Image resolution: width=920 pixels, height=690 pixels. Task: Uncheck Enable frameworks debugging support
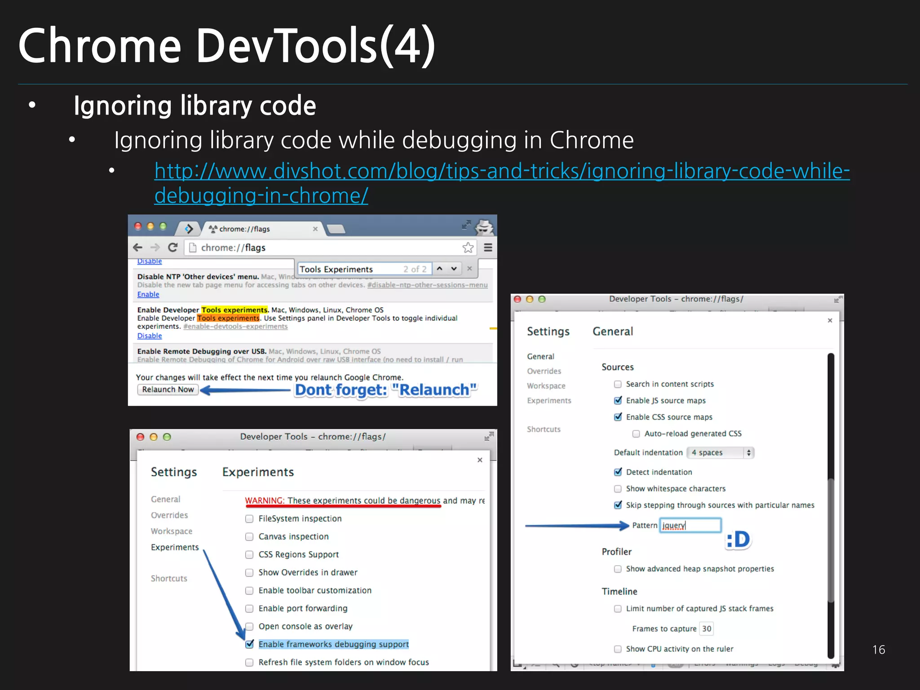[x=249, y=644]
